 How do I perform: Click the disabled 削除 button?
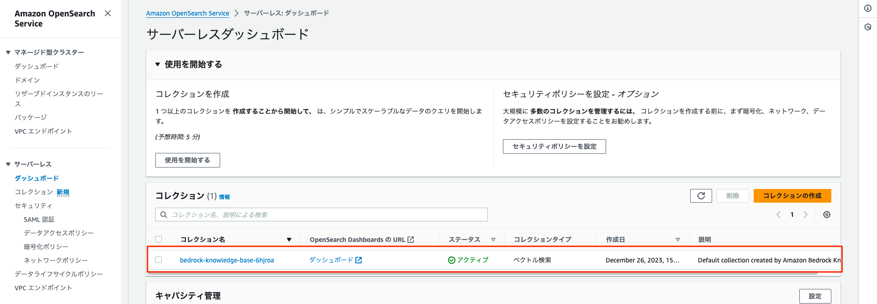[x=733, y=196]
